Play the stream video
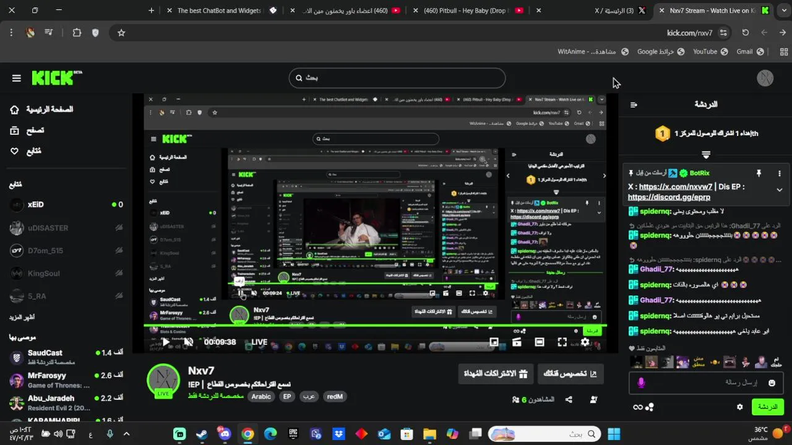Screen dimensions: 792x445 click(x=165, y=342)
